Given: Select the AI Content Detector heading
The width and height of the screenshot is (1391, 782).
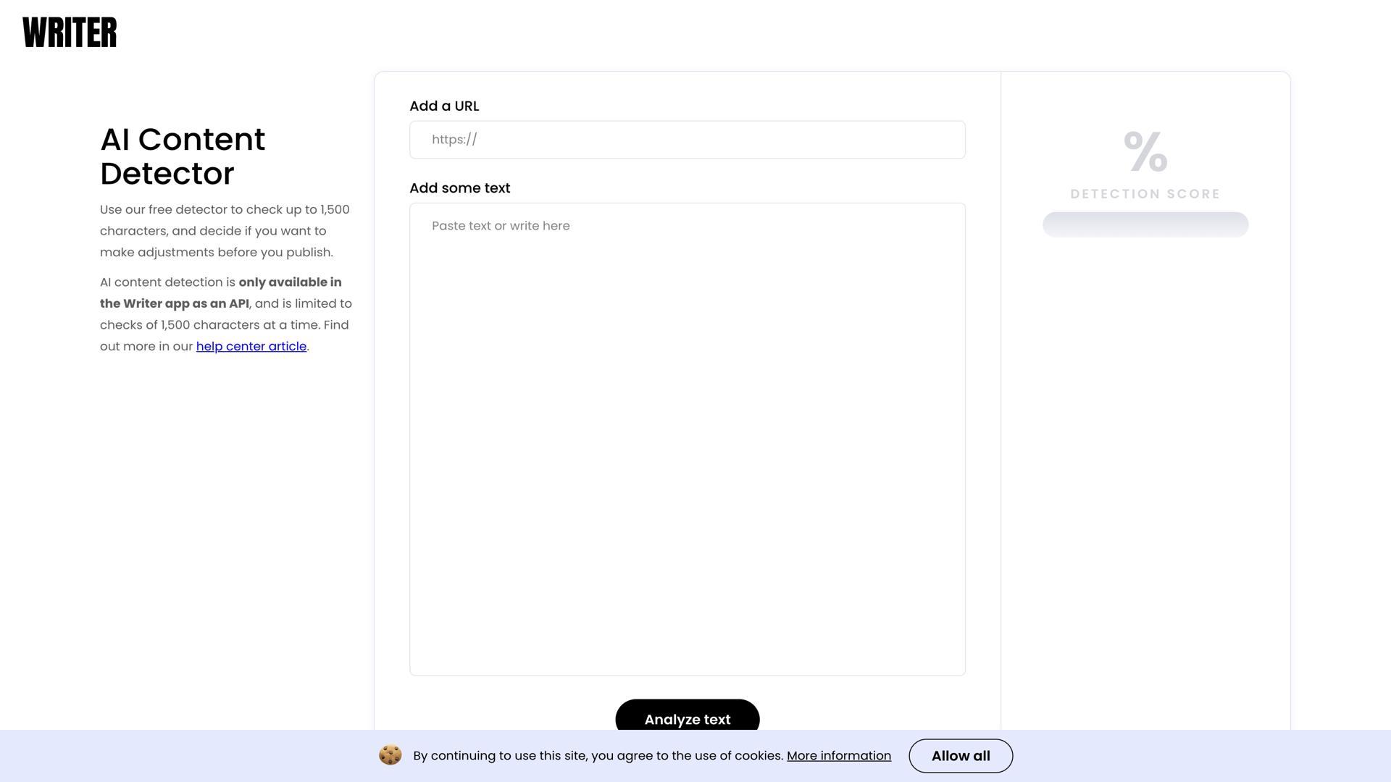Looking at the screenshot, I should tap(183, 156).
